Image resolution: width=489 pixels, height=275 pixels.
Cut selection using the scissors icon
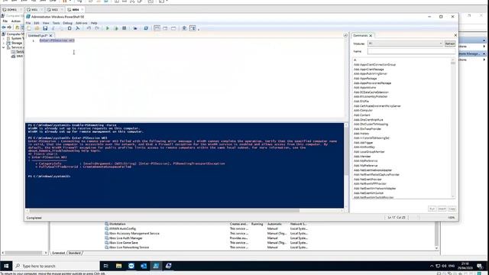pyautogui.click(x=53, y=28)
